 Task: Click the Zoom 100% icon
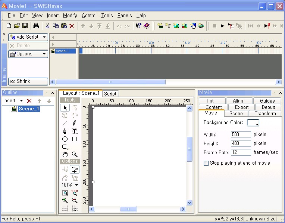[x=75, y=193]
